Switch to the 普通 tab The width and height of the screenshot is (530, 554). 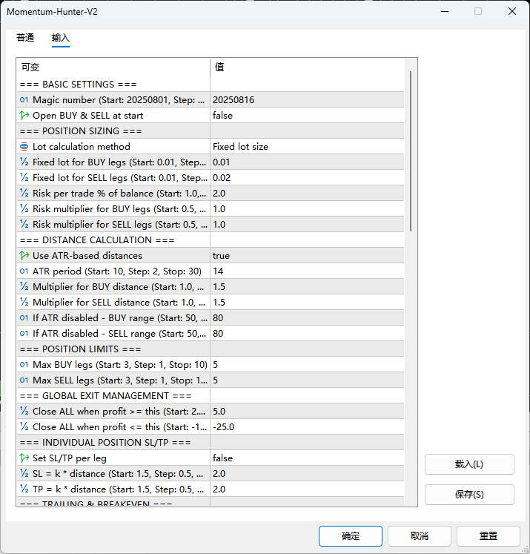pyautogui.click(x=25, y=38)
